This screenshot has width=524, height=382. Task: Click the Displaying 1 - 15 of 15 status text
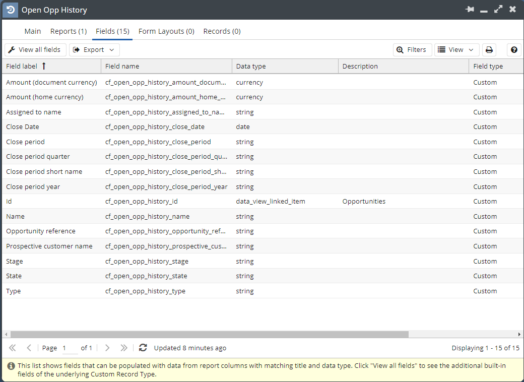pos(486,348)
